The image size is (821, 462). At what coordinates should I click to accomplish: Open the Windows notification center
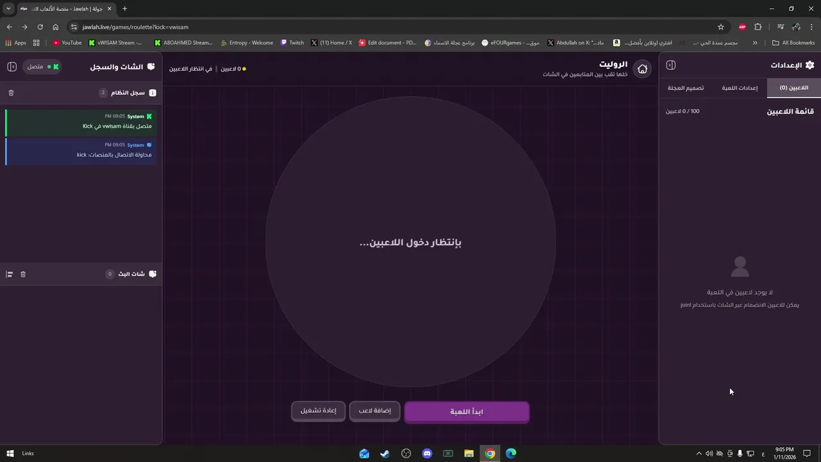(808, 454)
